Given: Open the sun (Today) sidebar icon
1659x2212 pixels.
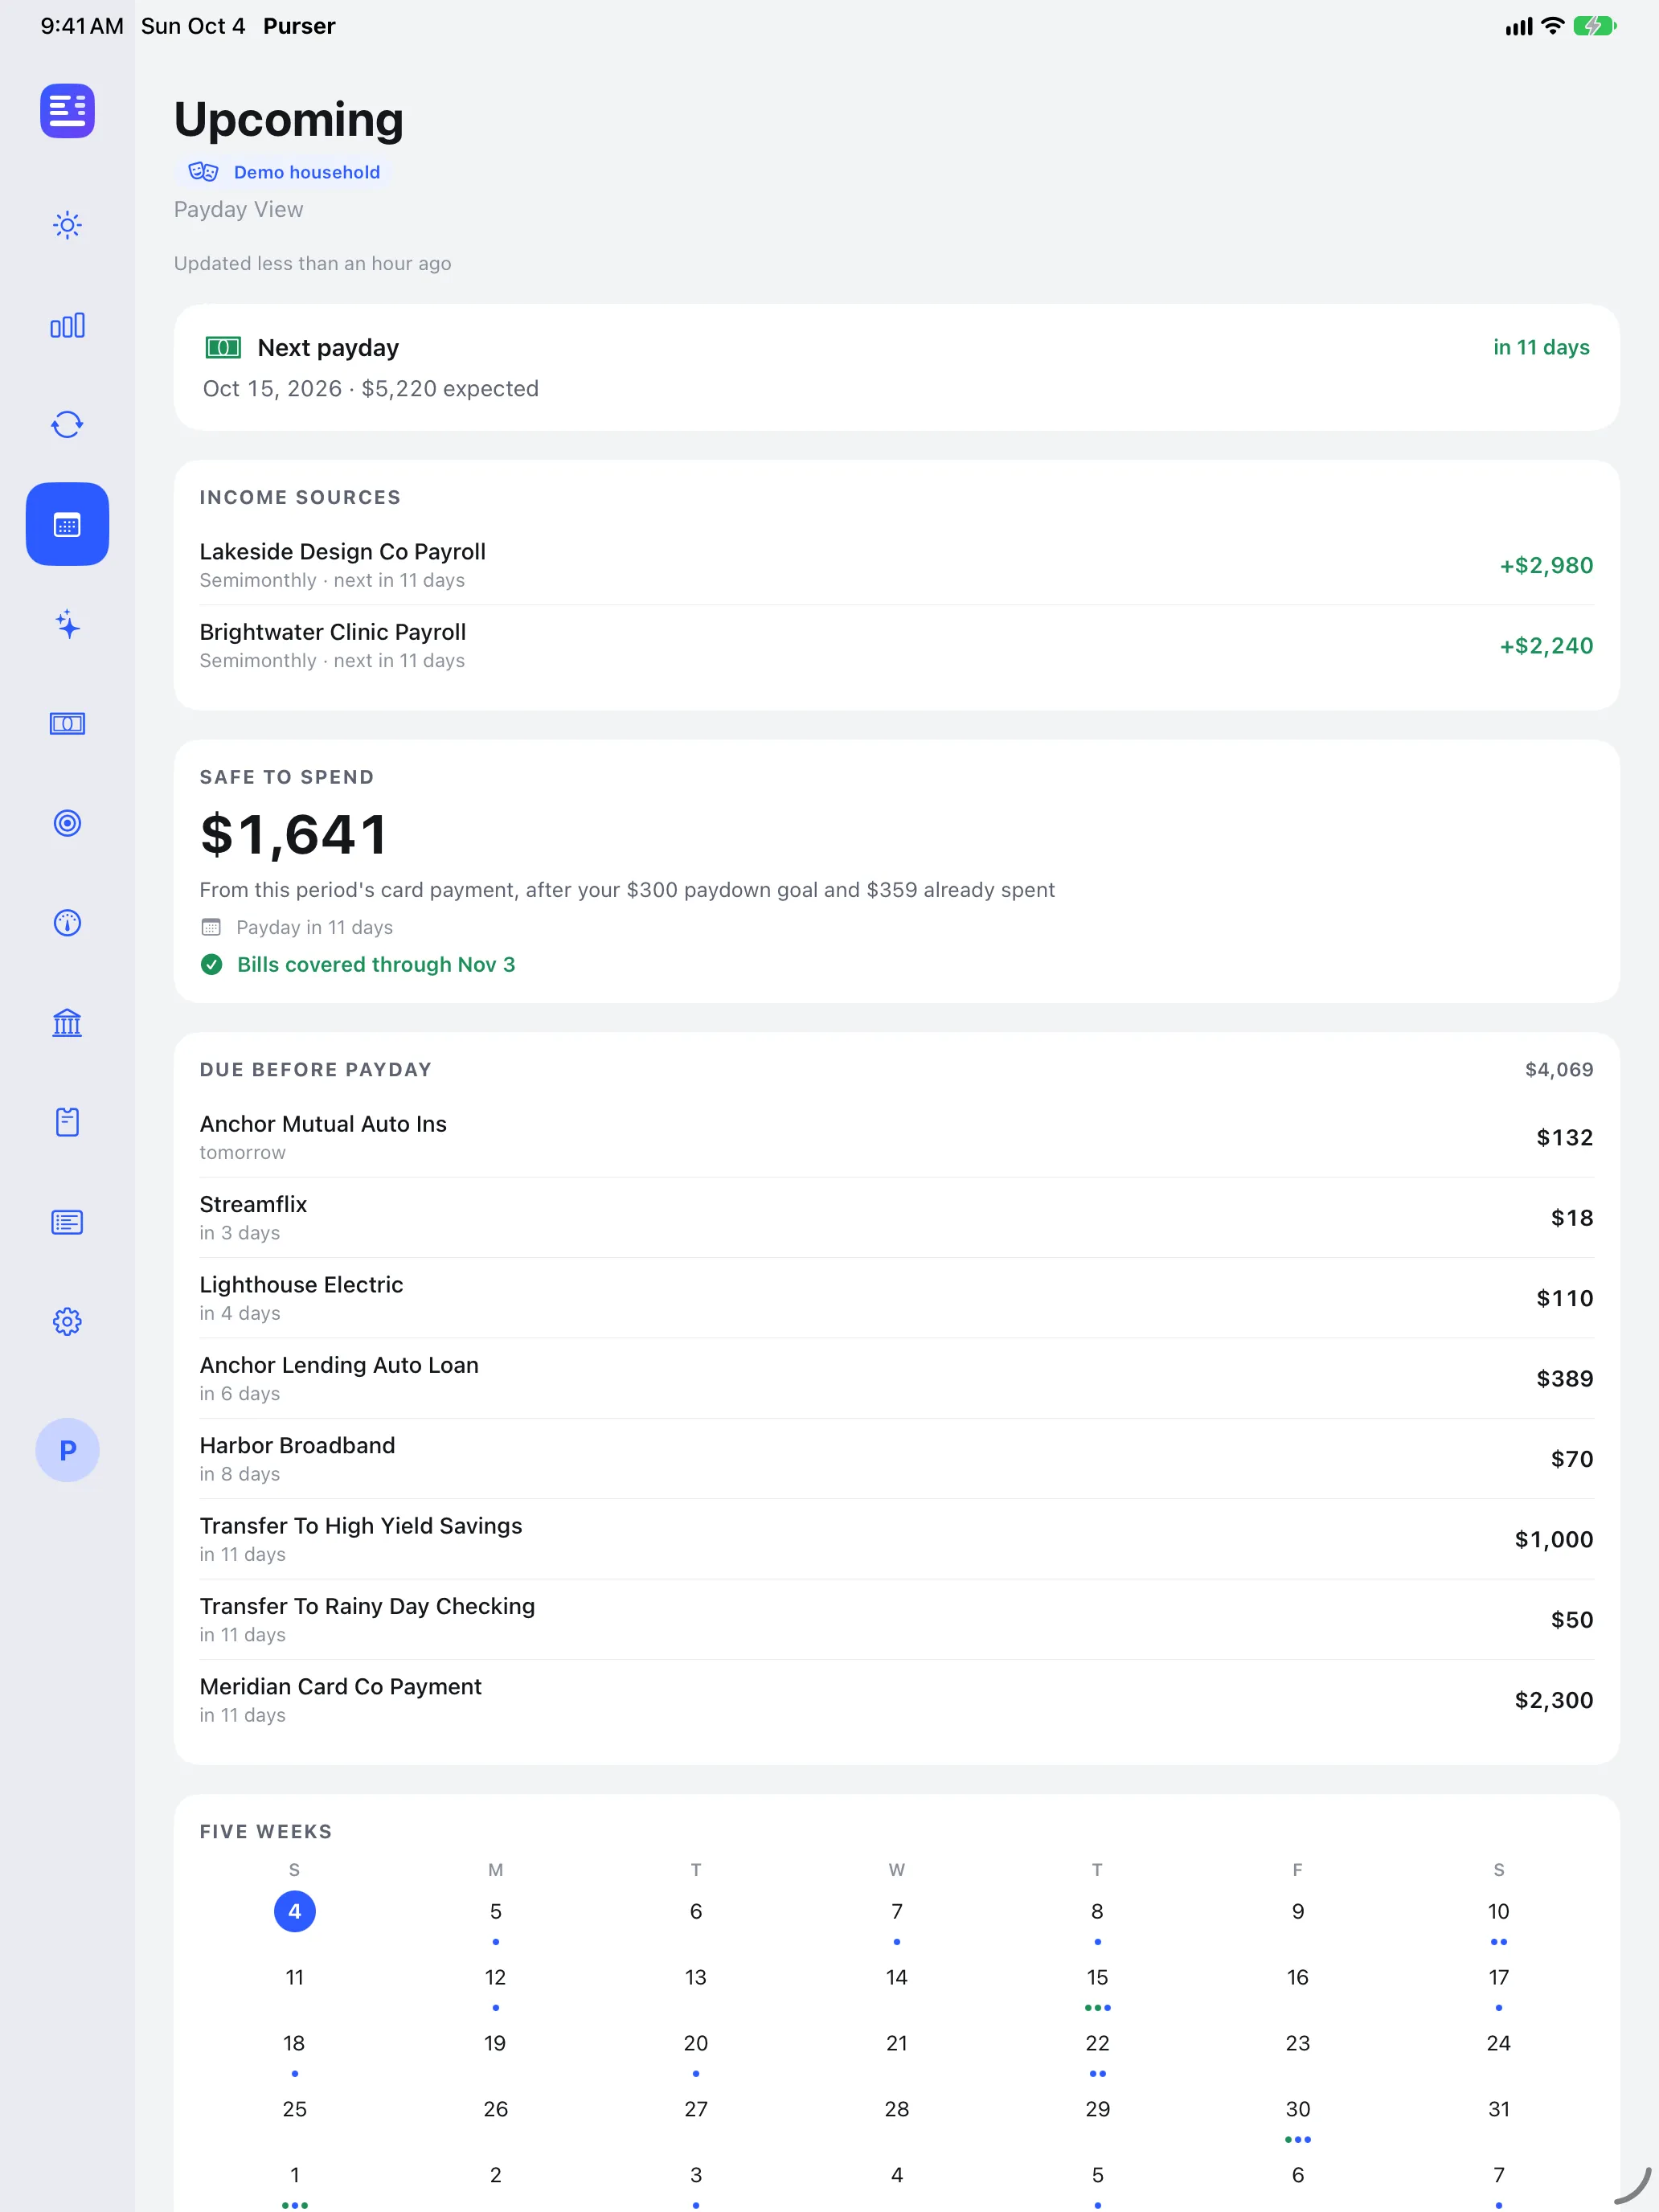Looking at the screenshot, I should pyautogui.click(x=67, y=225).
